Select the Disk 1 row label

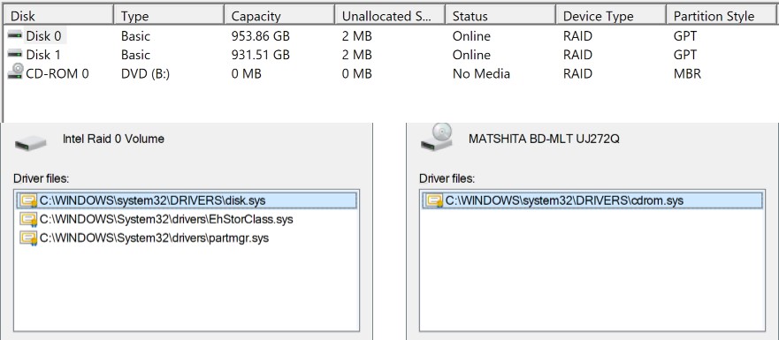[x=43, y=55]
